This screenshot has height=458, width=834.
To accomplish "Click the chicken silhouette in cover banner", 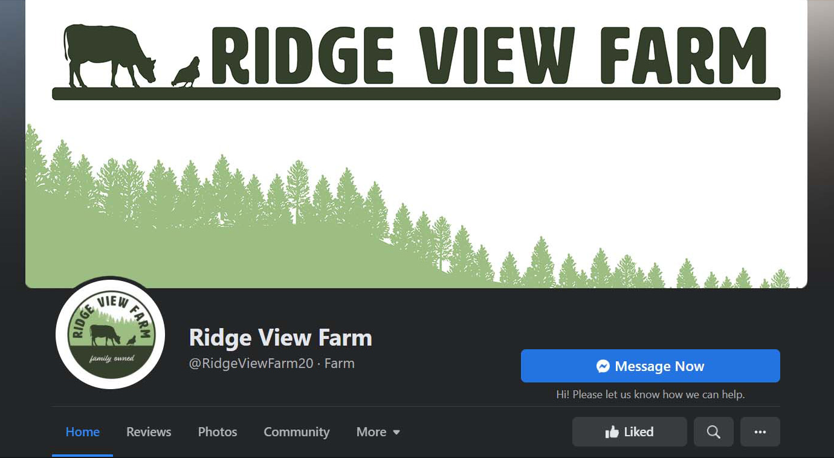I will pyautogui.click(x=186, y=73).
